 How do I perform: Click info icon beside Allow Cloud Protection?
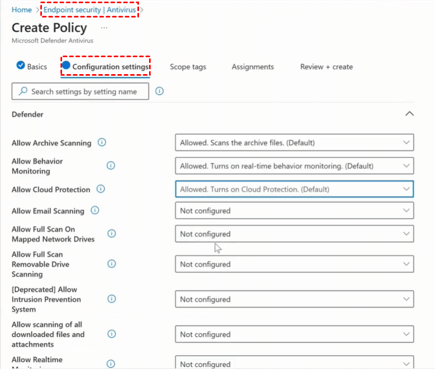click(101, 189)
